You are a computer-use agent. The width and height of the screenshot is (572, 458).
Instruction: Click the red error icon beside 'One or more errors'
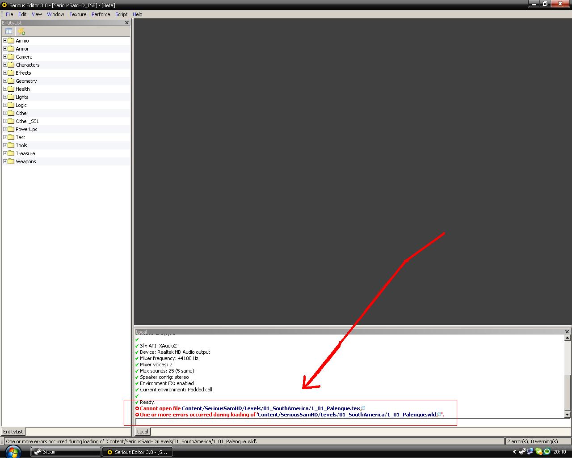[137, 415]
